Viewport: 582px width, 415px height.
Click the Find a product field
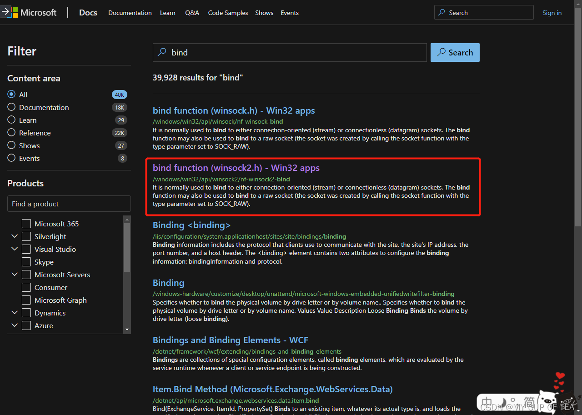point(69,204)
